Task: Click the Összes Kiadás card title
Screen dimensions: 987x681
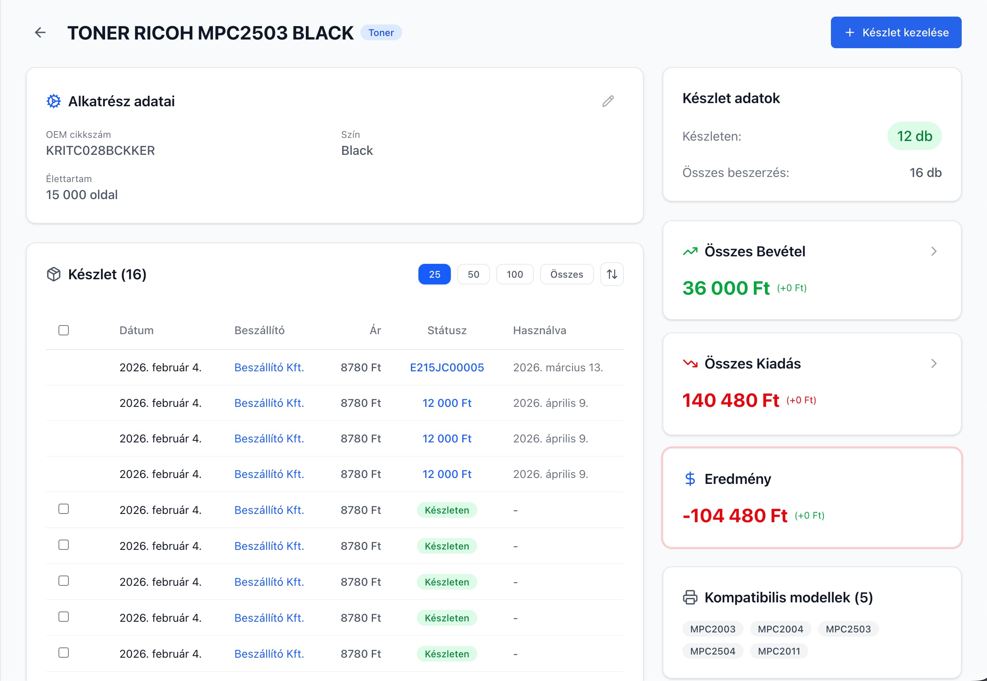Action: [753, 363]
